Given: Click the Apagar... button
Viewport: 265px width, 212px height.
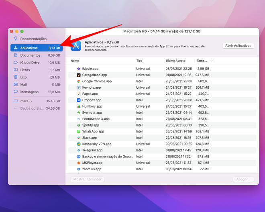Looking at the screenshot, I should 243,179.
